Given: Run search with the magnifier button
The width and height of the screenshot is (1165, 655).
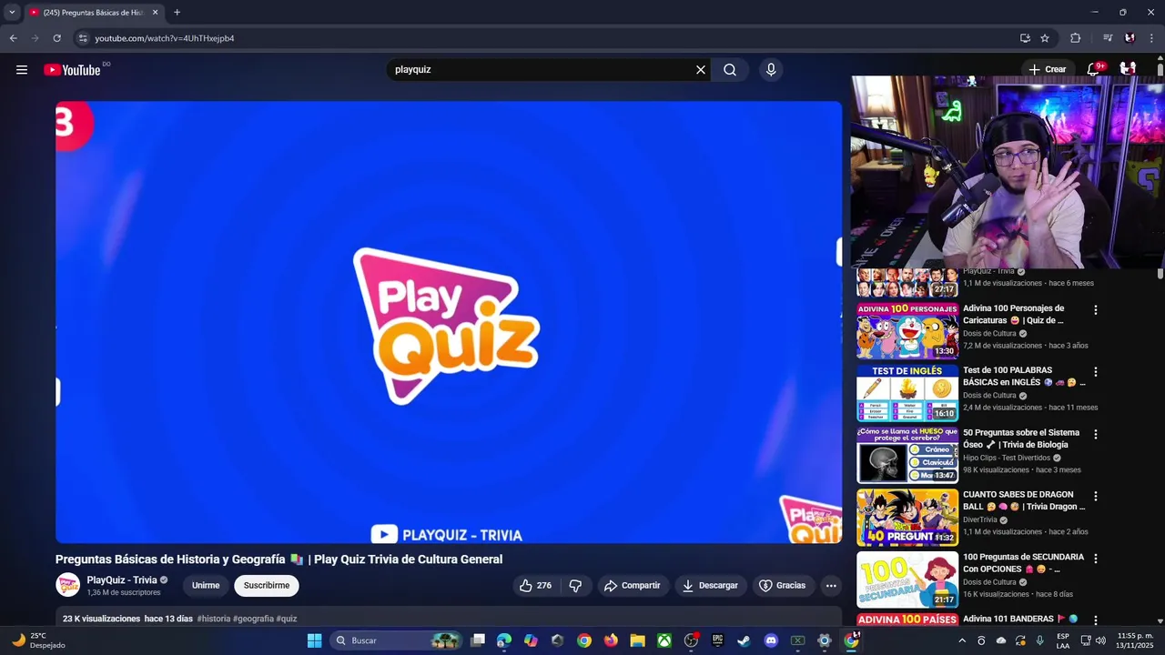Looking at the screenshot, I should [730, 70].
